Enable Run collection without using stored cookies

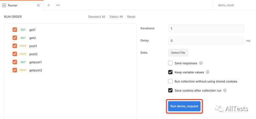coord(170,81)
